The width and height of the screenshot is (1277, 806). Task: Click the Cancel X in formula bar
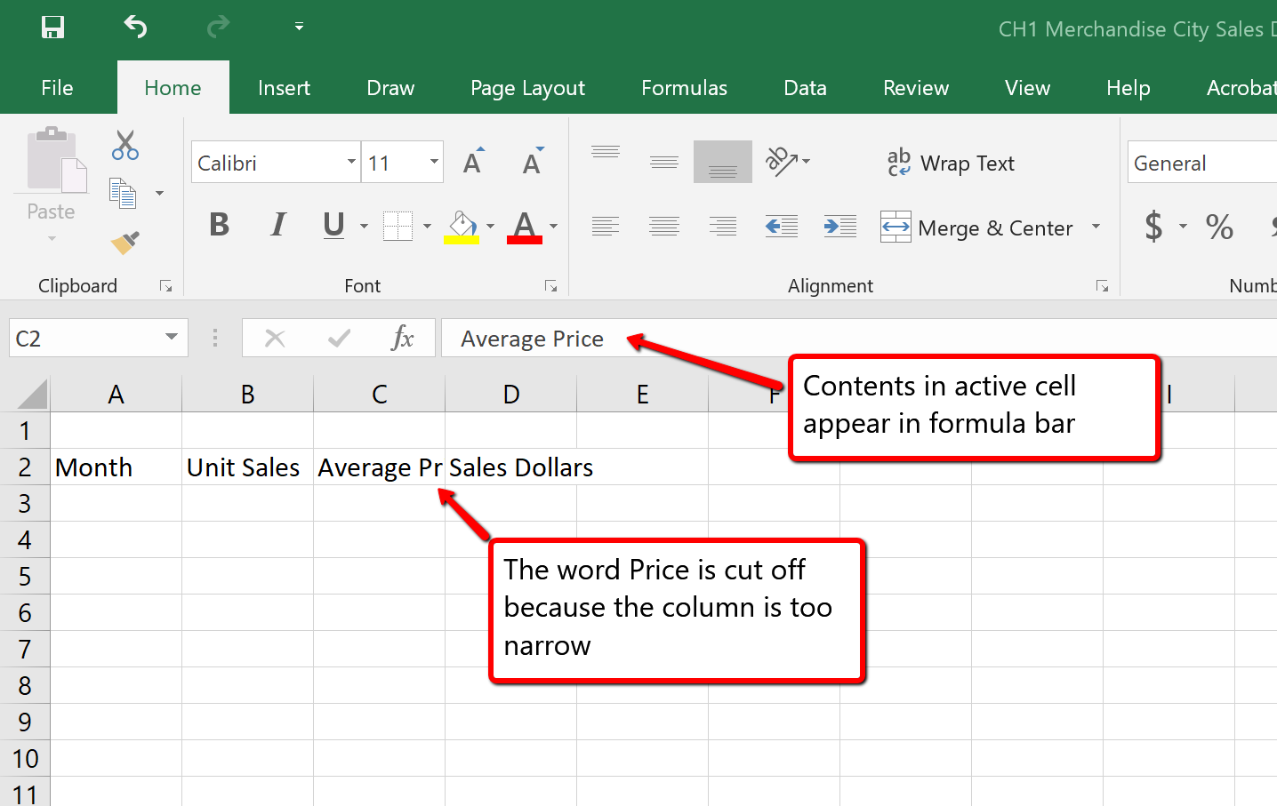pos(275,339)
